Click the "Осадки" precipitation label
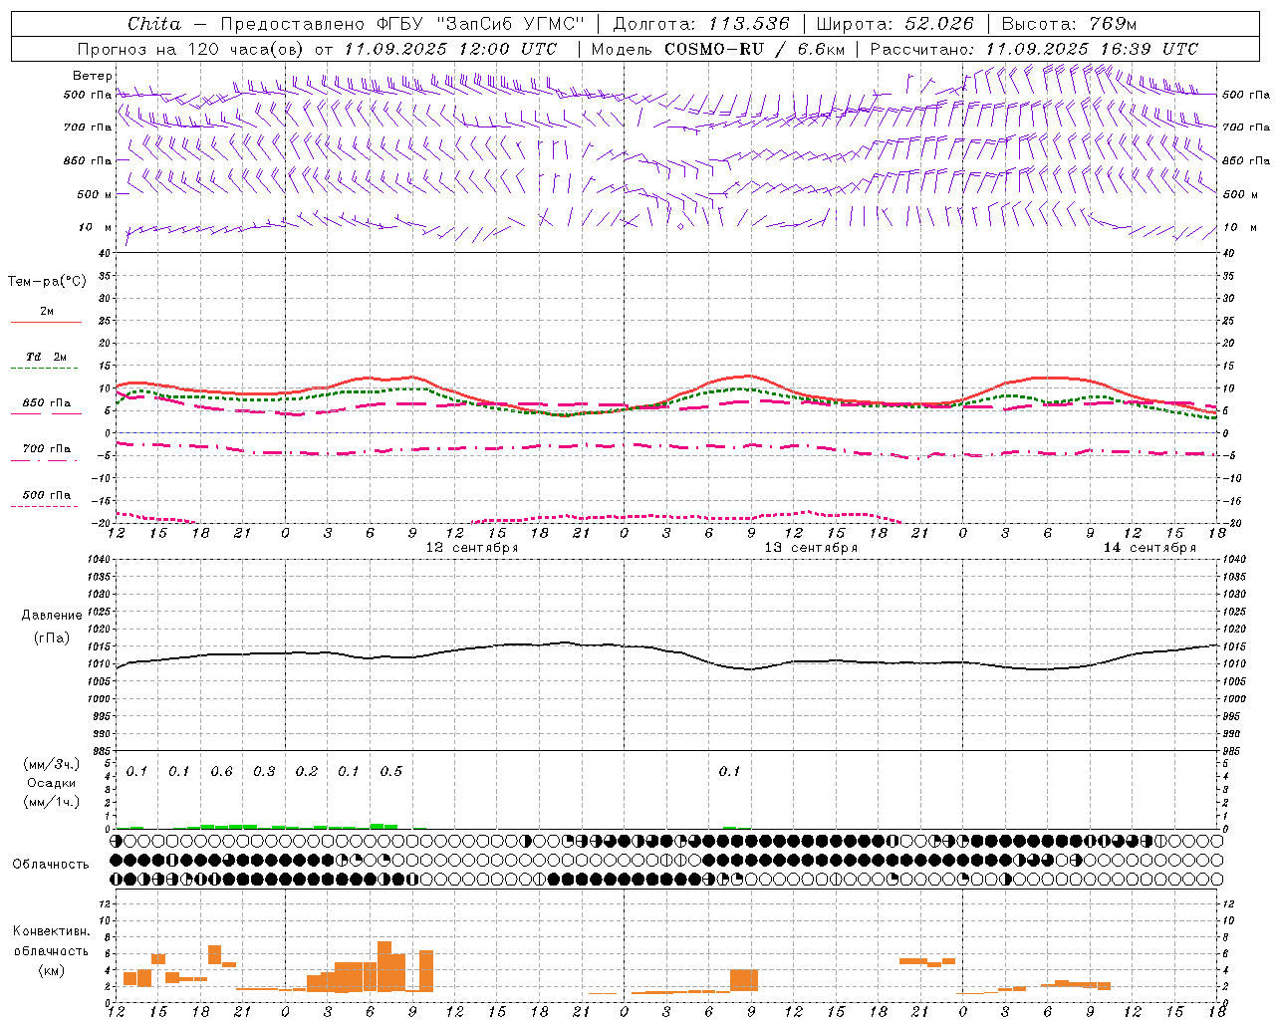The width and height of the screenshot is (1275, 1020). (51, 783)
